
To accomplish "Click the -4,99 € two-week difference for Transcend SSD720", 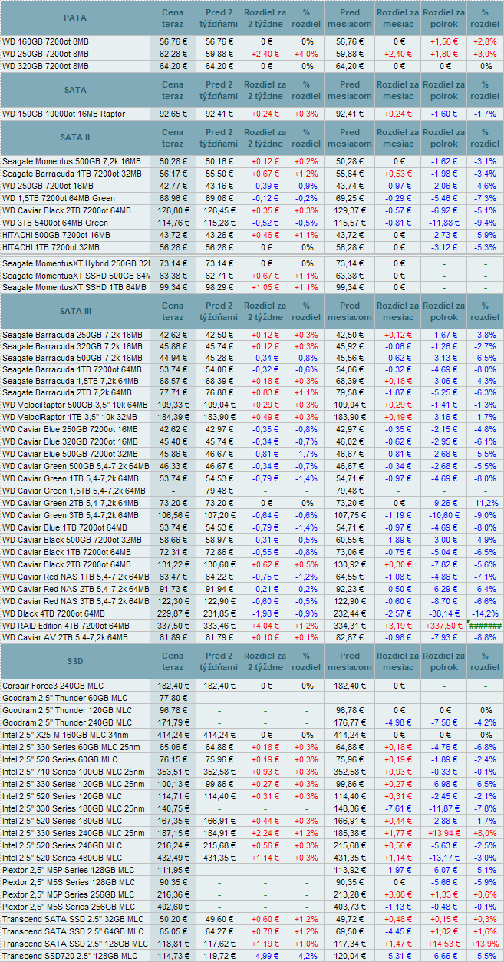I will (x=266, y=955).
